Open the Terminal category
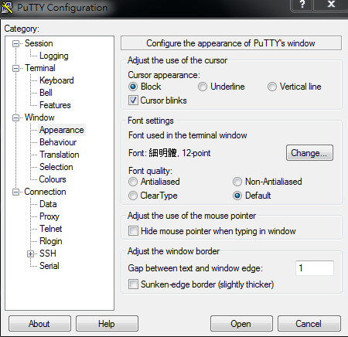Image resolution: width=348 pixels, height=337 pixels. click(40, 68)
